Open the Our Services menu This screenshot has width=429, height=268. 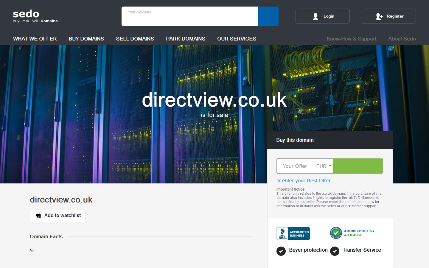pyautogui.click(x=237, y=39)
